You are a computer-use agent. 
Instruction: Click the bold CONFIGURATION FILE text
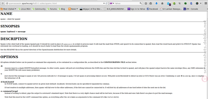[114, 62]
